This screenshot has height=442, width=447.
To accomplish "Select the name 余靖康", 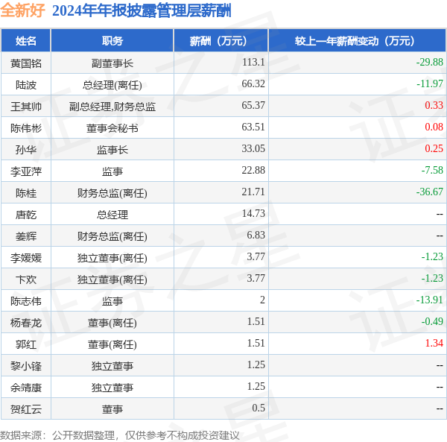I will coord(26,388).
